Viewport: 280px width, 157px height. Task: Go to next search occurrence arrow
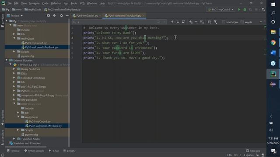[178, 22]
